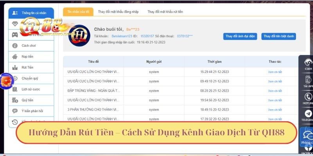This screenshot has width=313, height=156.
Task: Select Chuyển quỹ in the sidebar
Action: click(x=31, y=78)
